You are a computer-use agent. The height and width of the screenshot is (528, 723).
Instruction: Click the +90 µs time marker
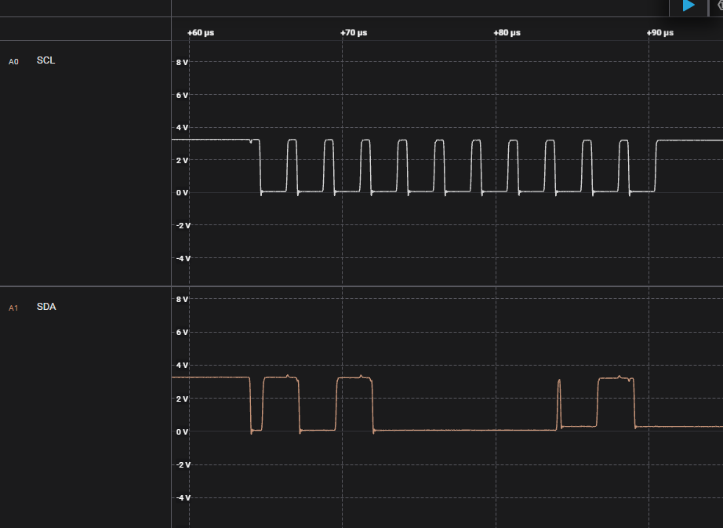[x=659, y=33]
